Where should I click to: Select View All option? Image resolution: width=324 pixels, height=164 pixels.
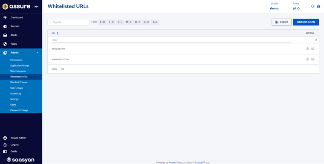[62, 69]
